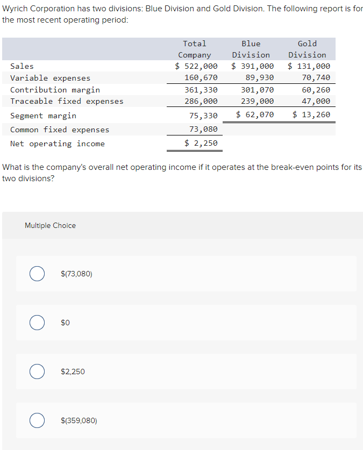Click the Total Company column header
Screen dimensions: 363x450
[x=195, y=49]
